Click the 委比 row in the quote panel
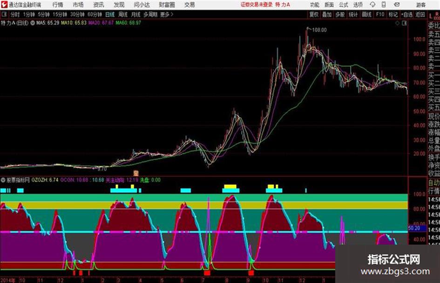Viewport: 440px width, 283px height. click(434, 26)
